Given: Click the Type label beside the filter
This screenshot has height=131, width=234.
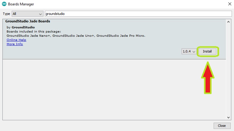Looking at the screenshot, I should coord(7,14).
